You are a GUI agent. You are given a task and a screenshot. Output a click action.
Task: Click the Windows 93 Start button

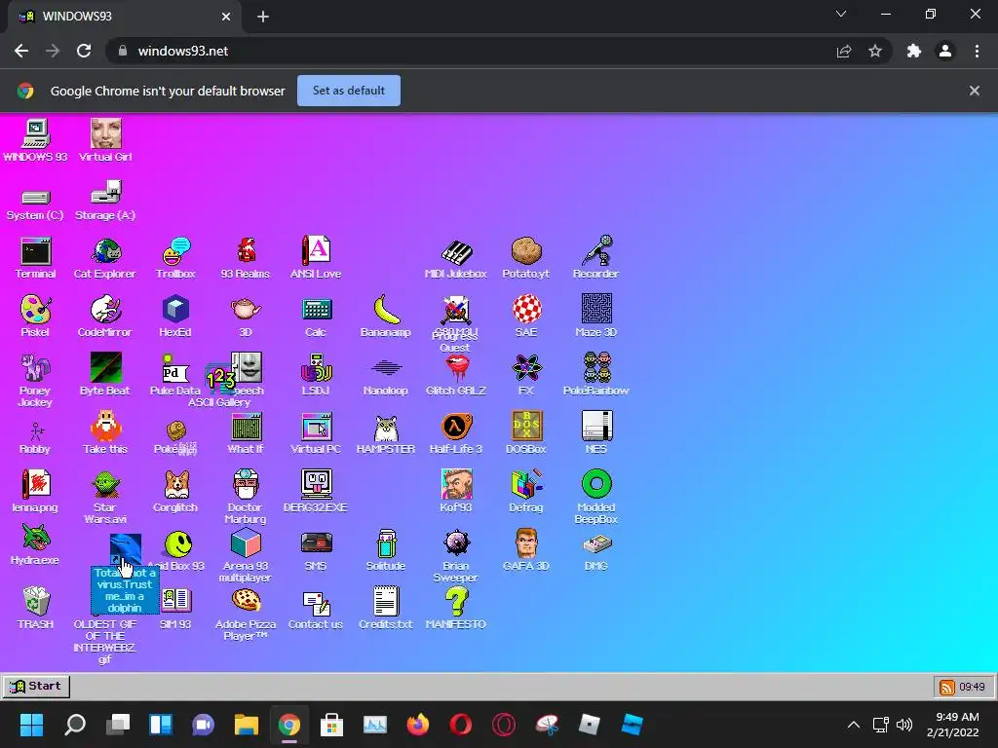click(x=36, y=687)
